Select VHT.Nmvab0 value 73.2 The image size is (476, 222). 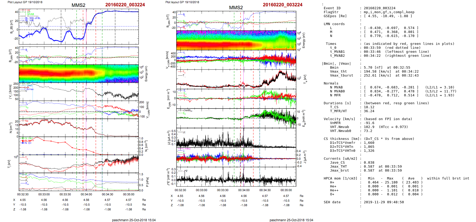point(368,131)
